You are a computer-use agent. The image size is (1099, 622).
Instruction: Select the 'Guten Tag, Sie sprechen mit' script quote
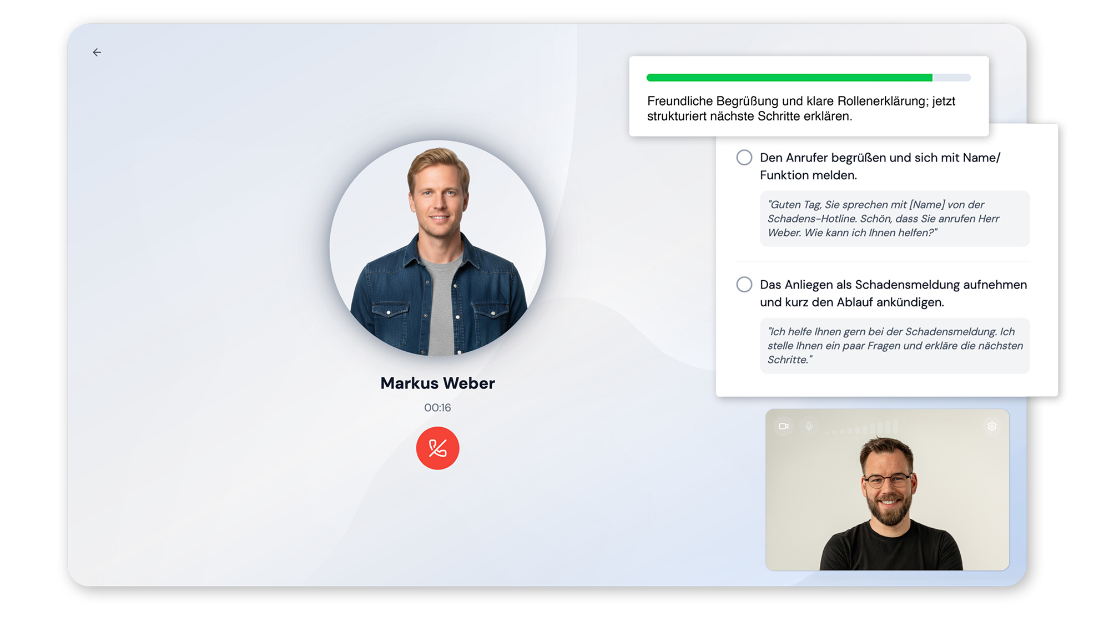(895, 219)
